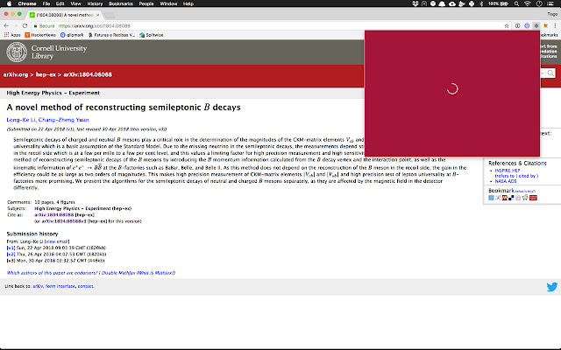Open the [v2] submission version link
Screen dimensions: 561x350
coord(11,255)
